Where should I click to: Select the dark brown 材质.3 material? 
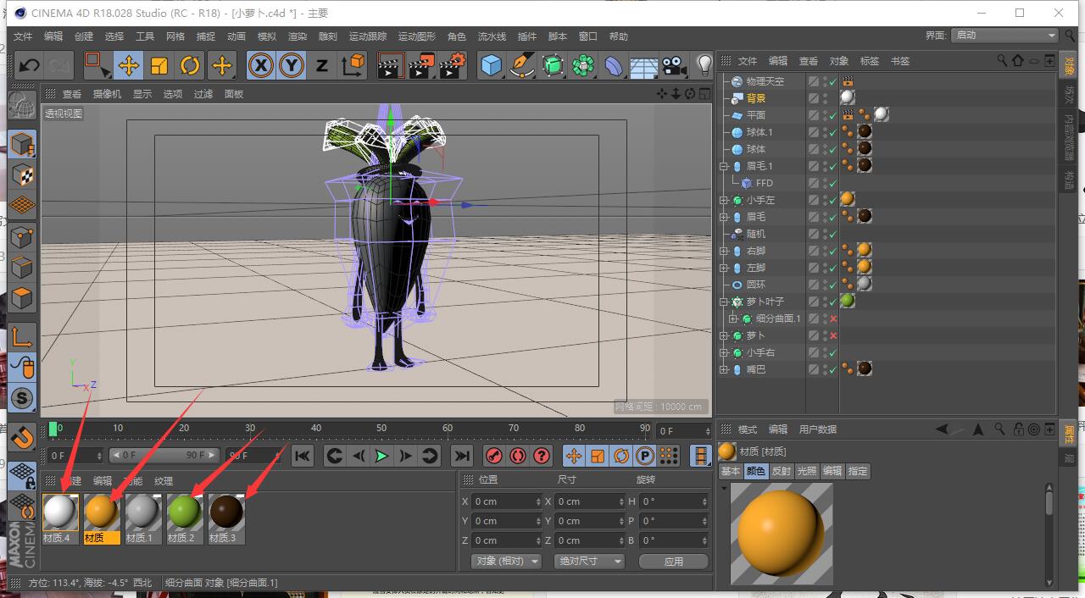tap(226, 518)
